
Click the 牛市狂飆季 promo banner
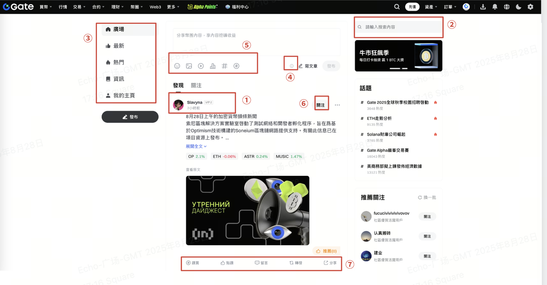pos(398,55)
